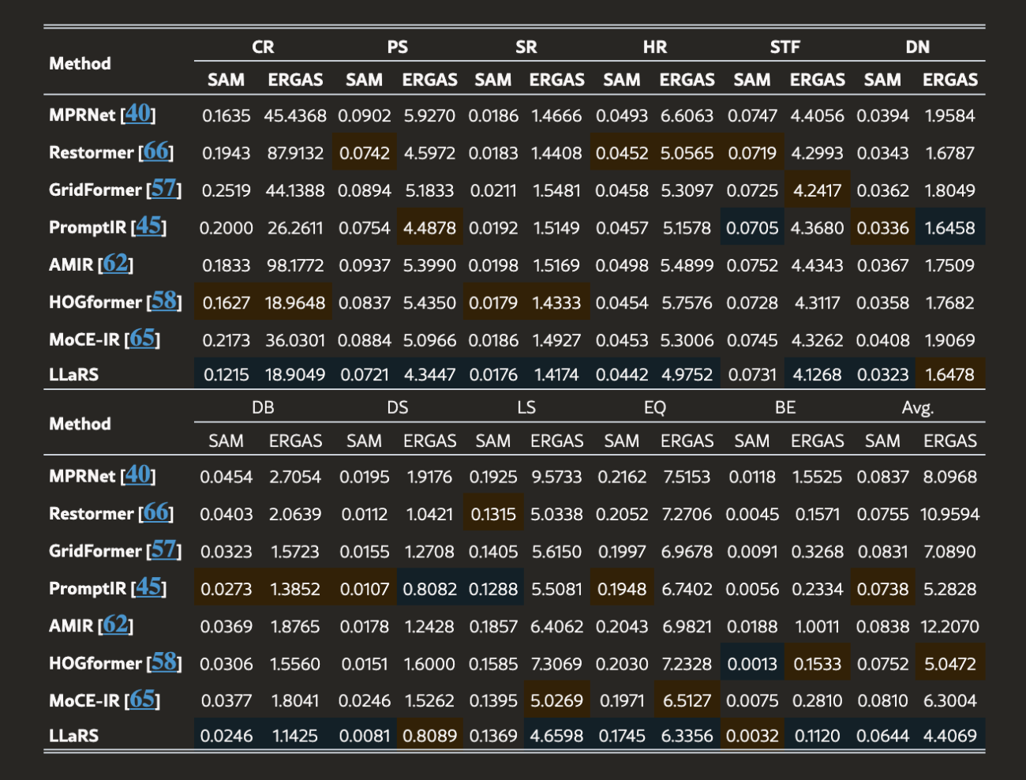Click AMIR reference 62 in top table

[x=115, y=264]
